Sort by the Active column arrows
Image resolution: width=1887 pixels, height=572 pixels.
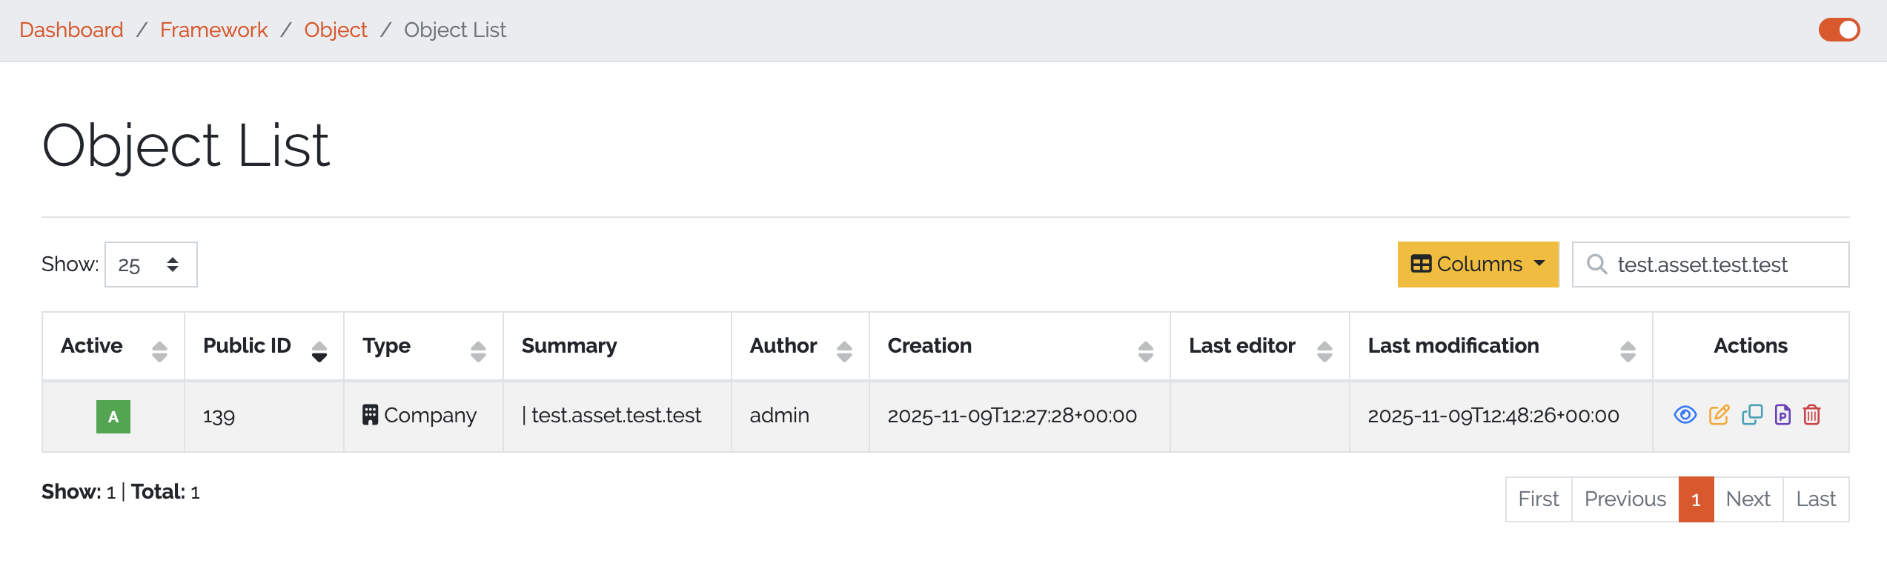[x=159, y=351]
